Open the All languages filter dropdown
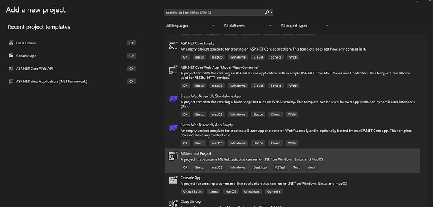 [190, 26]
